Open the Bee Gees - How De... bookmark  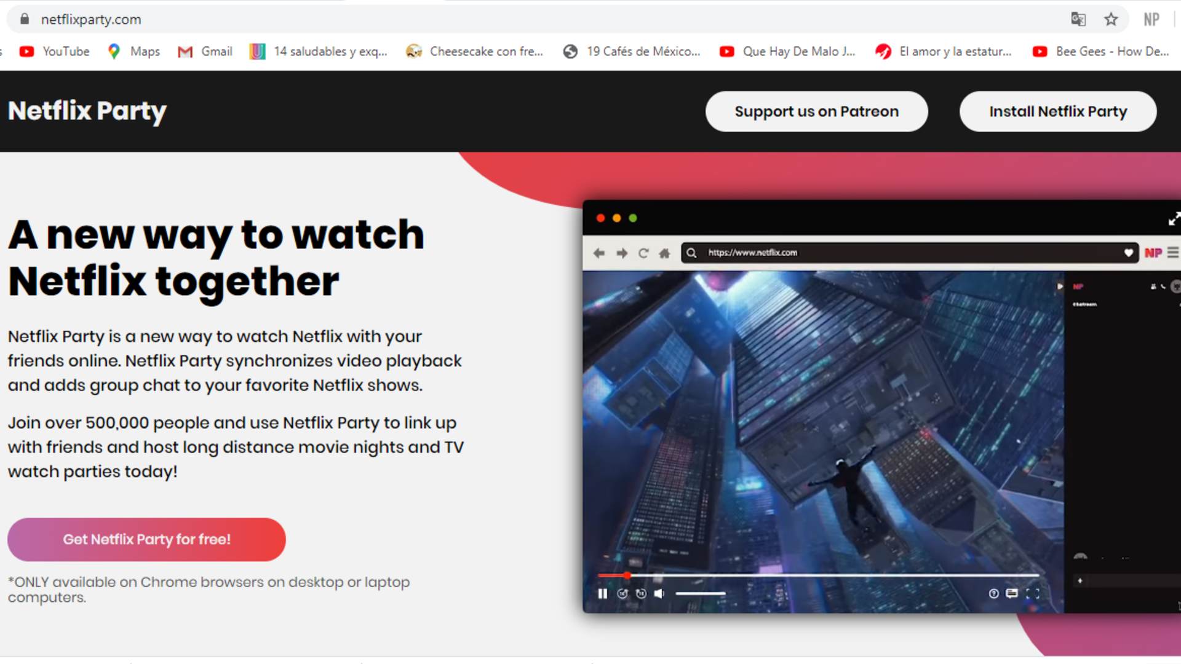pyautogui.click(x=1101, y=52)
